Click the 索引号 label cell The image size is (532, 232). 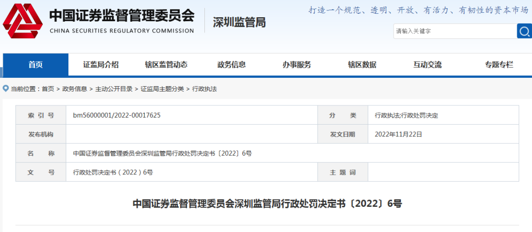click(x=41, y=115)
